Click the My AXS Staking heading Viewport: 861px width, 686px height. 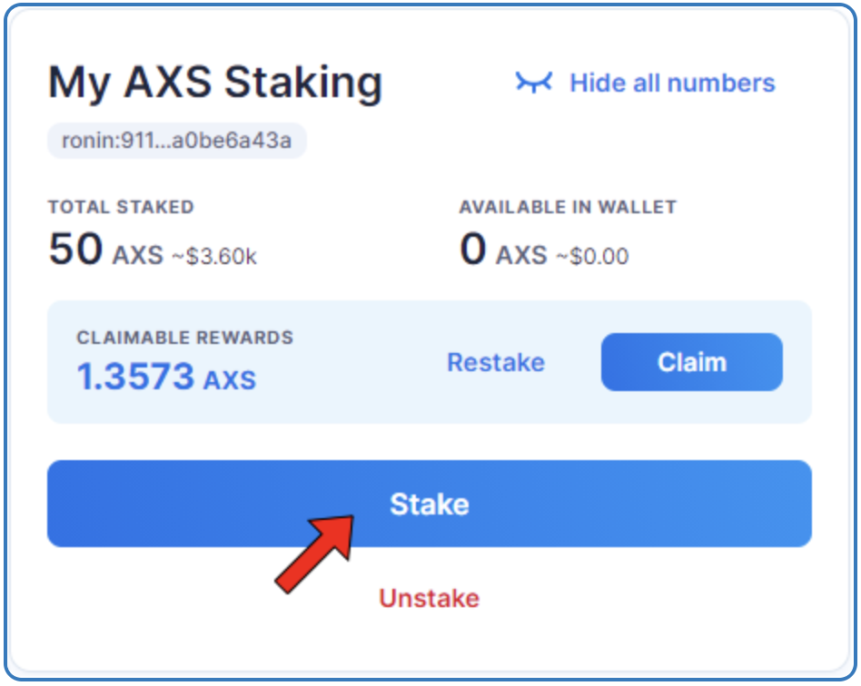tap(215, 83)
